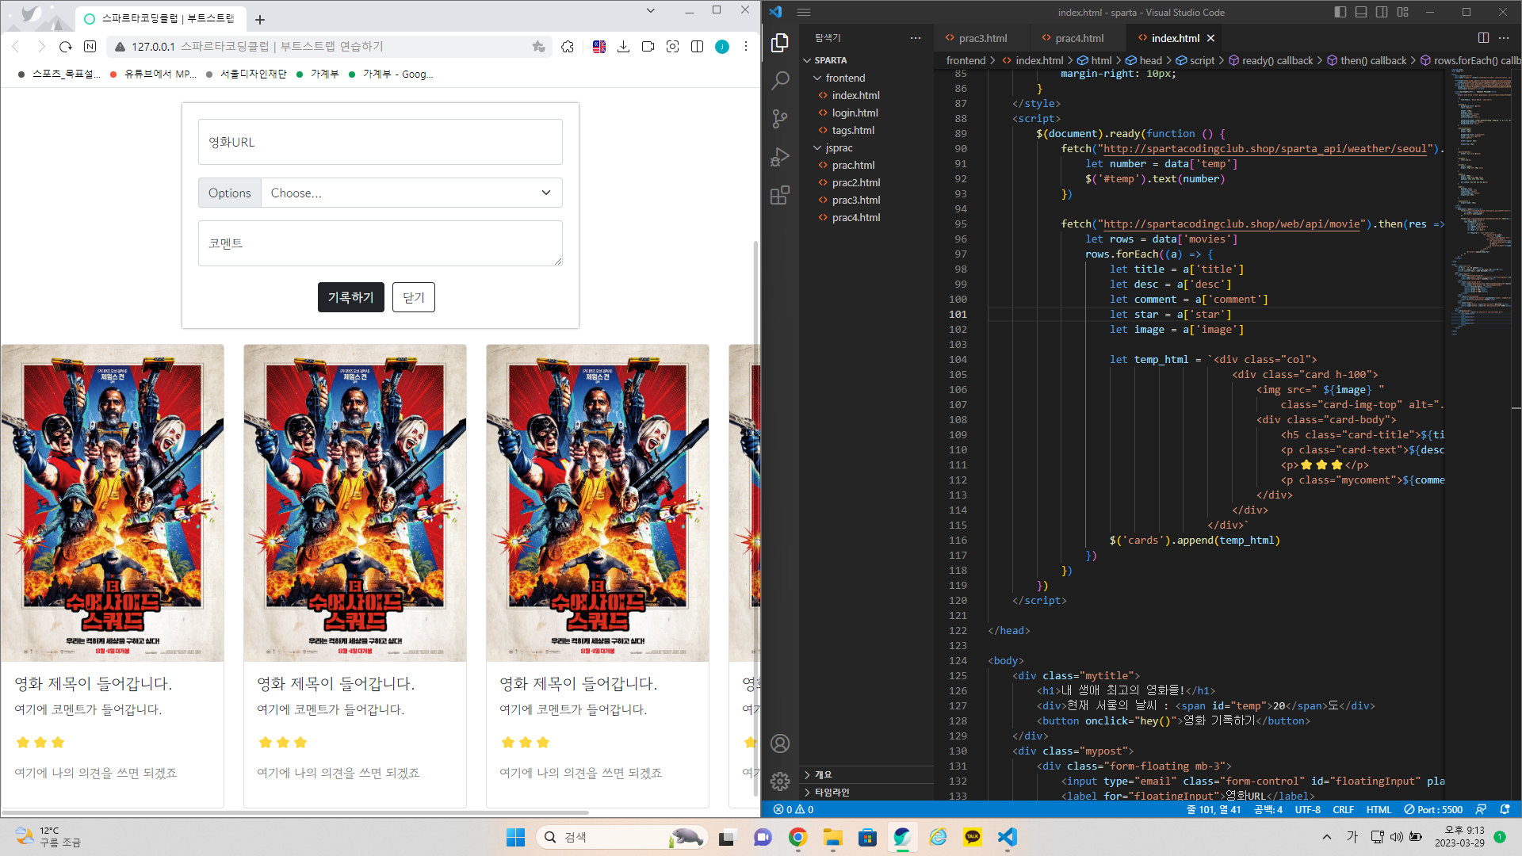Viewport: 1522px width, 856px height.
Task: Open the 서울디자인재단 bookmark
Action: click(247, 74)
